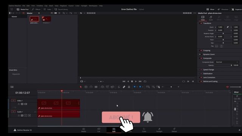Pick the Blade Edit Mode tool
Screen dimensions: 242x136
click(x=96, y=87)
